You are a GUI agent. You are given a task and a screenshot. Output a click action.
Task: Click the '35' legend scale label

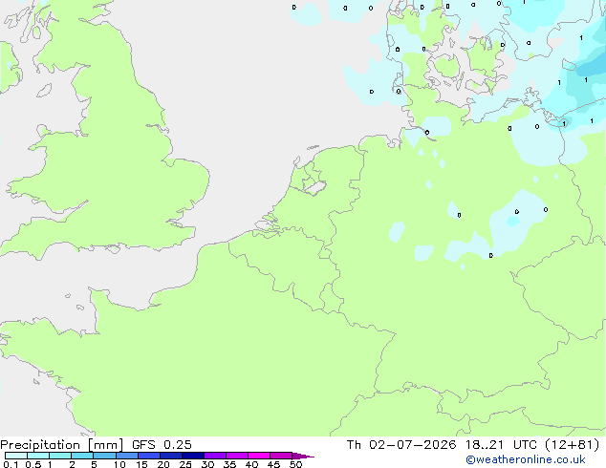point(229,464)
